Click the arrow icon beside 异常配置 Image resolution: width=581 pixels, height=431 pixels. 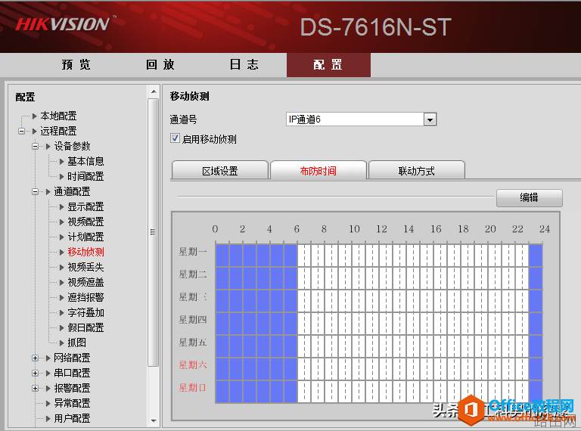coord(48,403)
